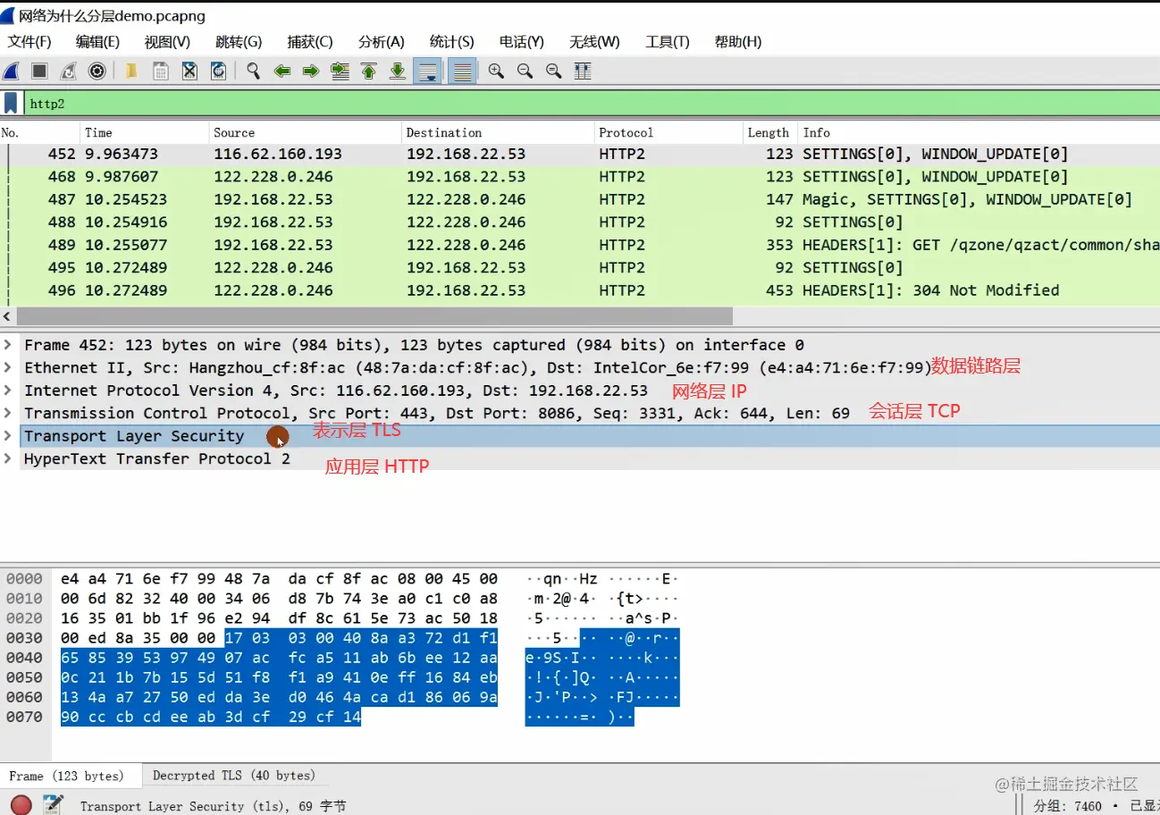Select packet 468 in the packet list

click(x=580, y=177)
